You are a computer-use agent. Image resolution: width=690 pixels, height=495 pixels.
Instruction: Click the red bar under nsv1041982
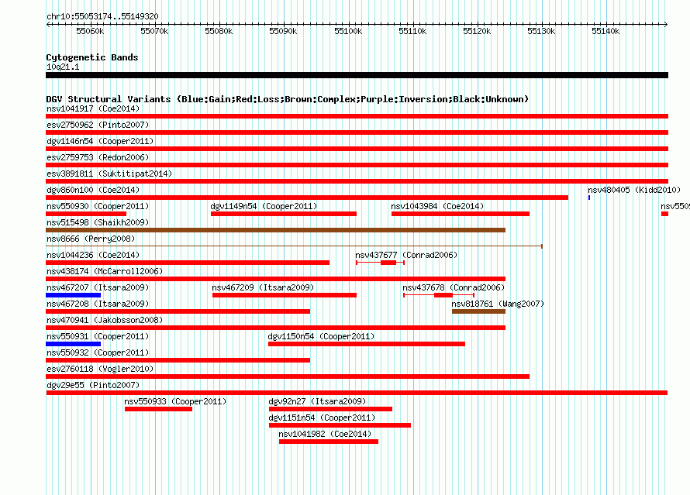click(x=329, y=442)
